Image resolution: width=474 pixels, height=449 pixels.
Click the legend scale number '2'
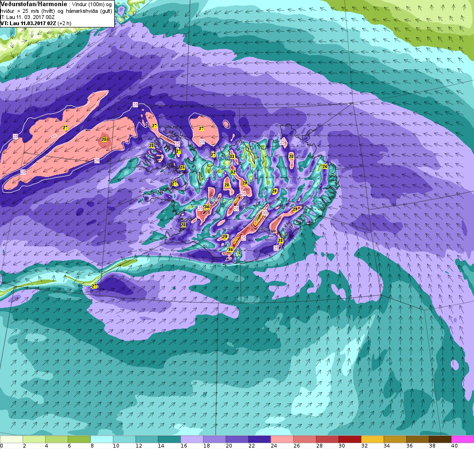point(24,446)
